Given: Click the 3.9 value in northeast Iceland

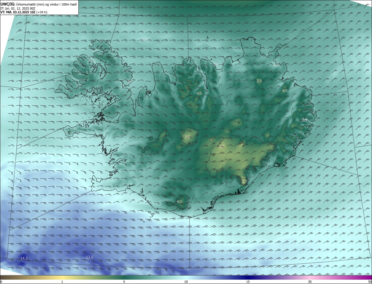Looking at the screenshot, I should click(x=259, y=81).
